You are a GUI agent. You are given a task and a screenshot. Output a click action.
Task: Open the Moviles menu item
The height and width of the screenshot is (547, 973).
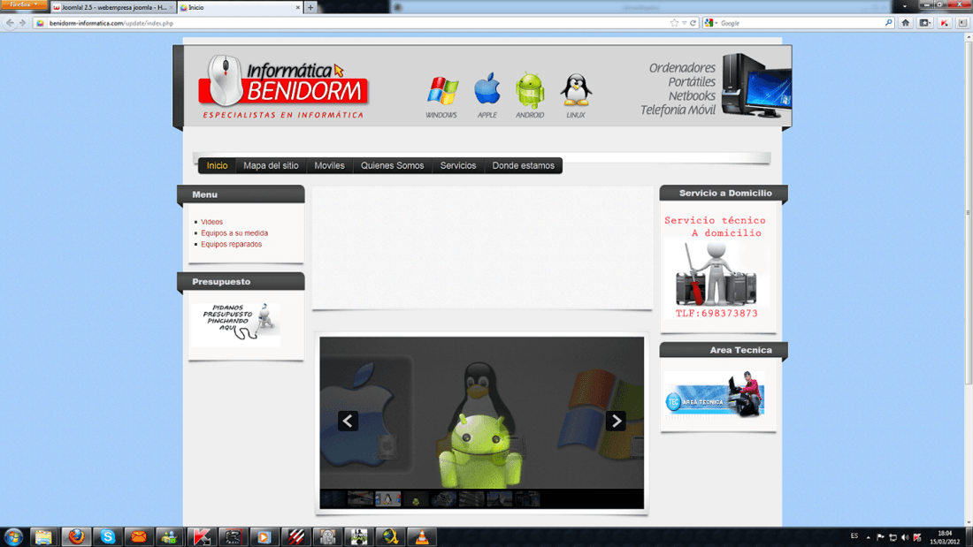(329, 165)
